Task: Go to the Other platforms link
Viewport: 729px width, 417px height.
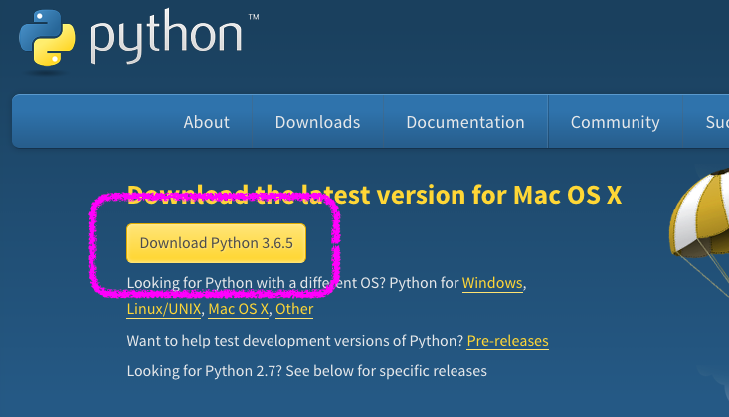Action: click(294, 309)
